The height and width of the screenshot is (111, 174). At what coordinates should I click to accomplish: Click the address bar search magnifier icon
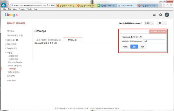48,5
